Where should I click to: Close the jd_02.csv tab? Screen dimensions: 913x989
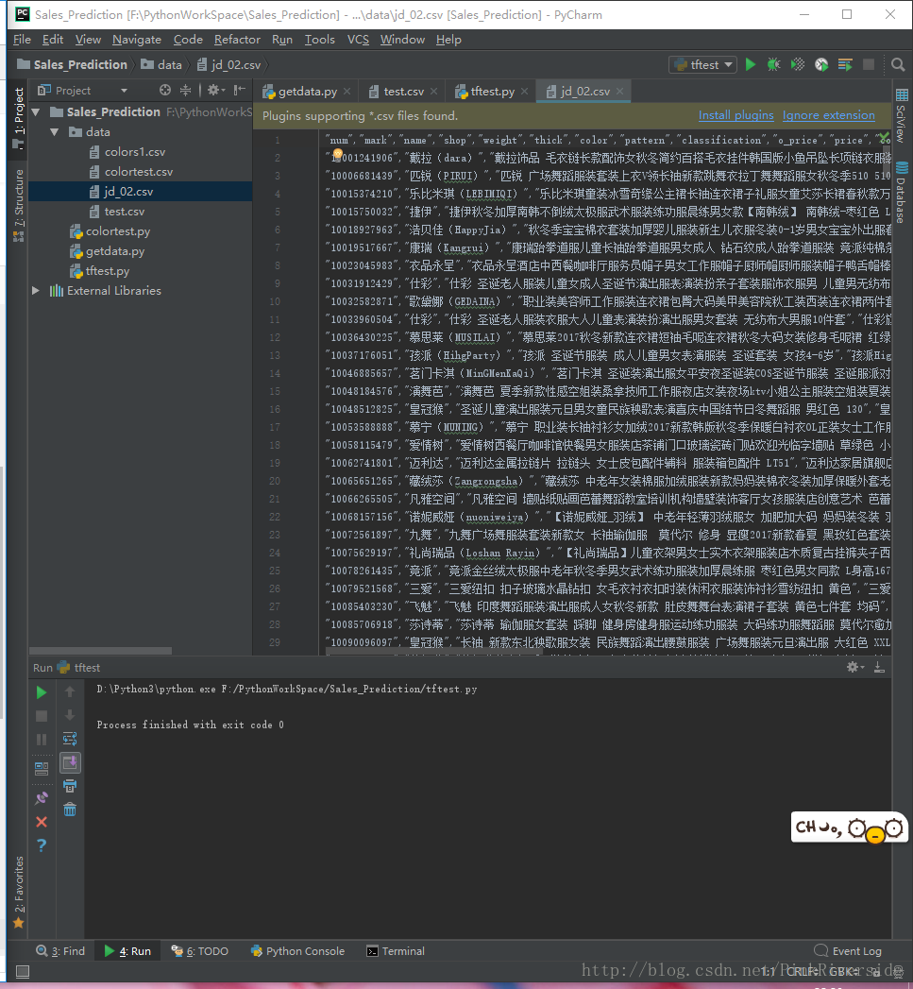tap(620, 92)
